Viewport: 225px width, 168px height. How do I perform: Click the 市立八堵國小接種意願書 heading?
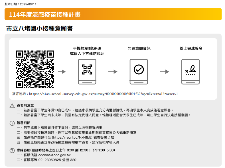pyautogui.click(x=39, y=29)
